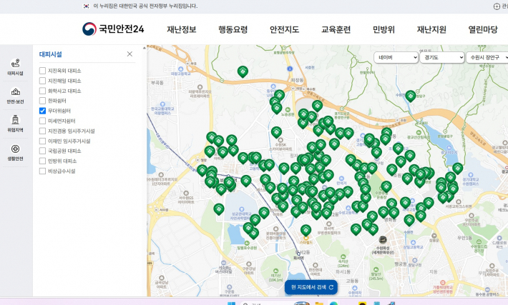Click the blue route number 1 badge near 파장동
508x305 pixels.
coord(290,69)
